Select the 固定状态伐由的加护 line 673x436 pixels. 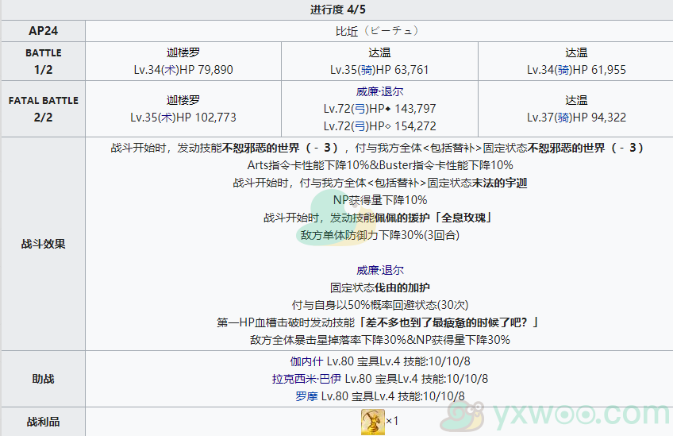coord(380,287)
